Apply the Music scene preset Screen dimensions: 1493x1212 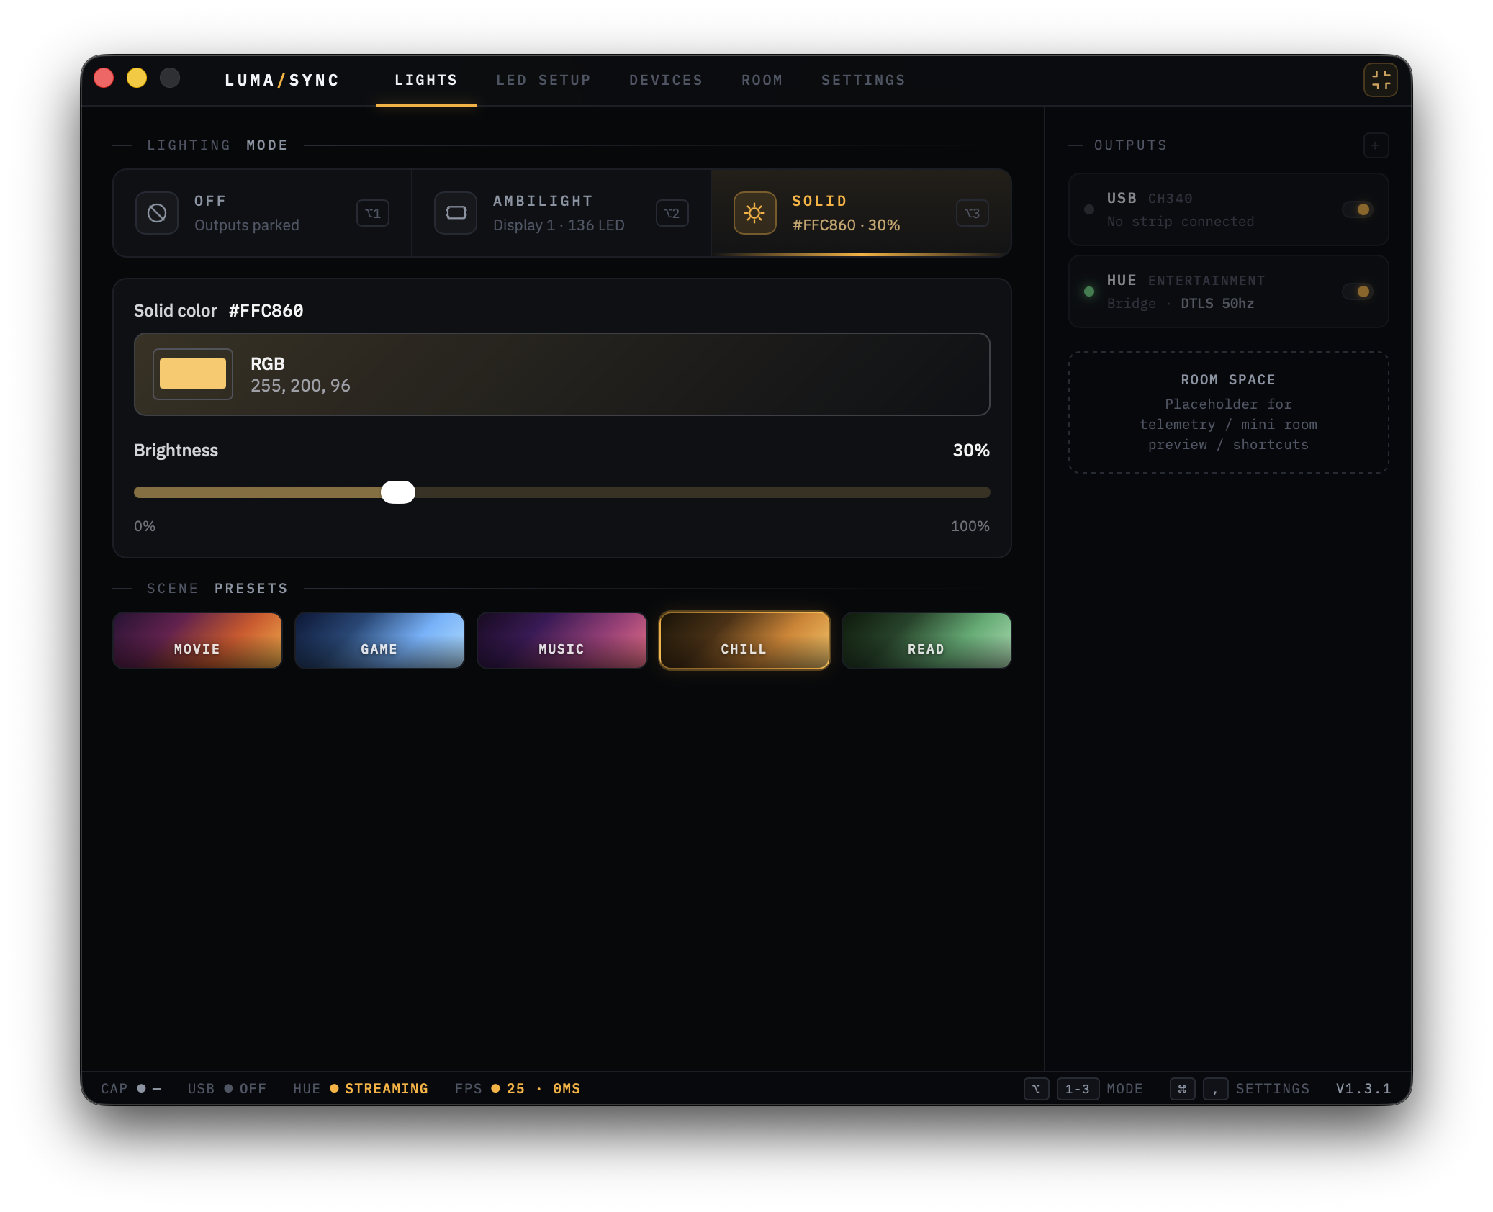click(561, 641)
